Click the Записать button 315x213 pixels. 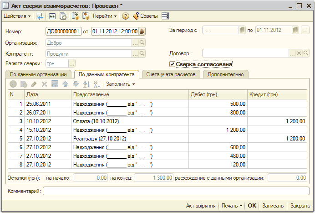[273, 206]
